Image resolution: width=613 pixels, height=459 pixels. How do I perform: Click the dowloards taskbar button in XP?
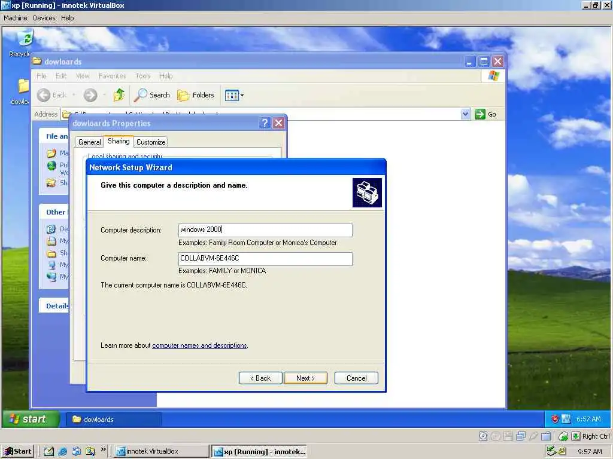113,419
